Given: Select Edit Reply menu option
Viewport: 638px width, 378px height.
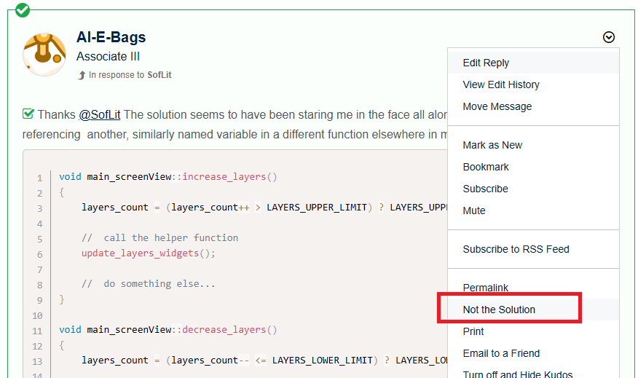Looking at the screenshot, I should coord(533,63).
